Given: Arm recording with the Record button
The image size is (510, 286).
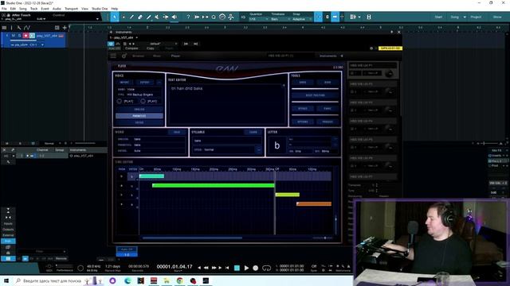Looking at the screenshot, I should pos(256,268).
